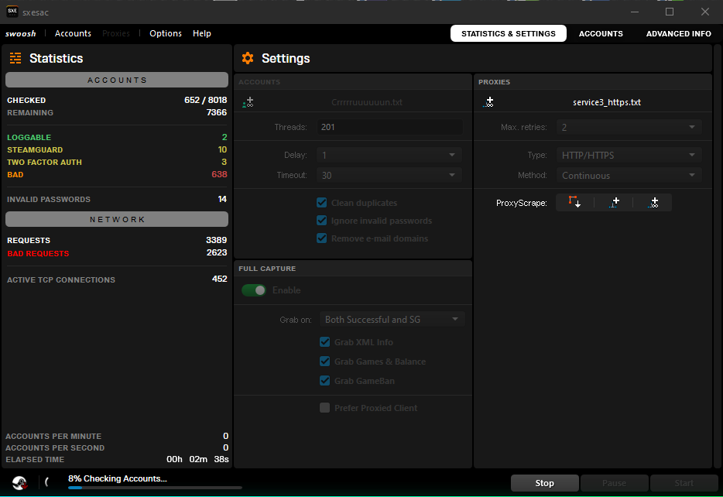This screenshot has width=723, height=497.
Task: Click the REMAINING value 7366
Action: click(216, 112)
